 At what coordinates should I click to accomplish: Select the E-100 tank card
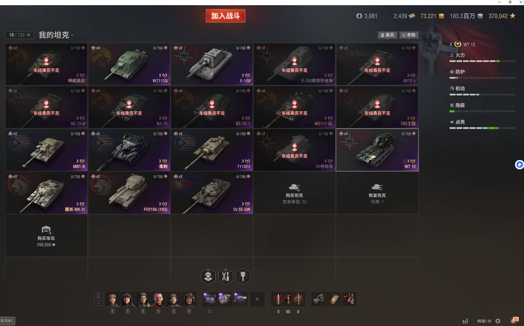212,64
